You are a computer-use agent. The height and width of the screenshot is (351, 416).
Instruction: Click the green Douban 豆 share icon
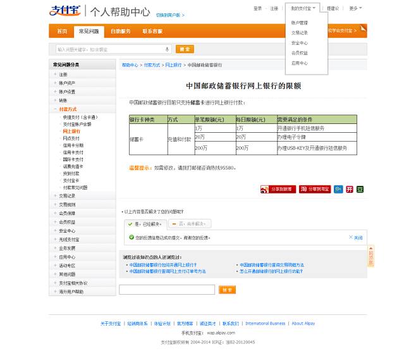click(x=360, y=189)
